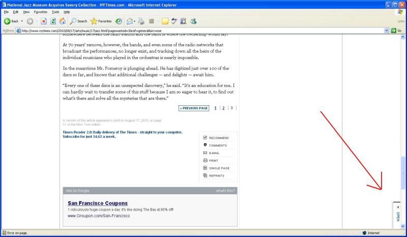Open the Search pane in toolbar
Viewport: 407px width, 237px height.
78,21
